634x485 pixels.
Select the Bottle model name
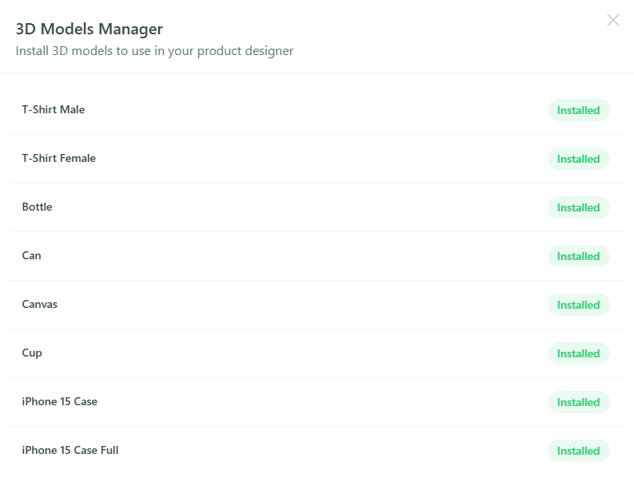point(38,207)
